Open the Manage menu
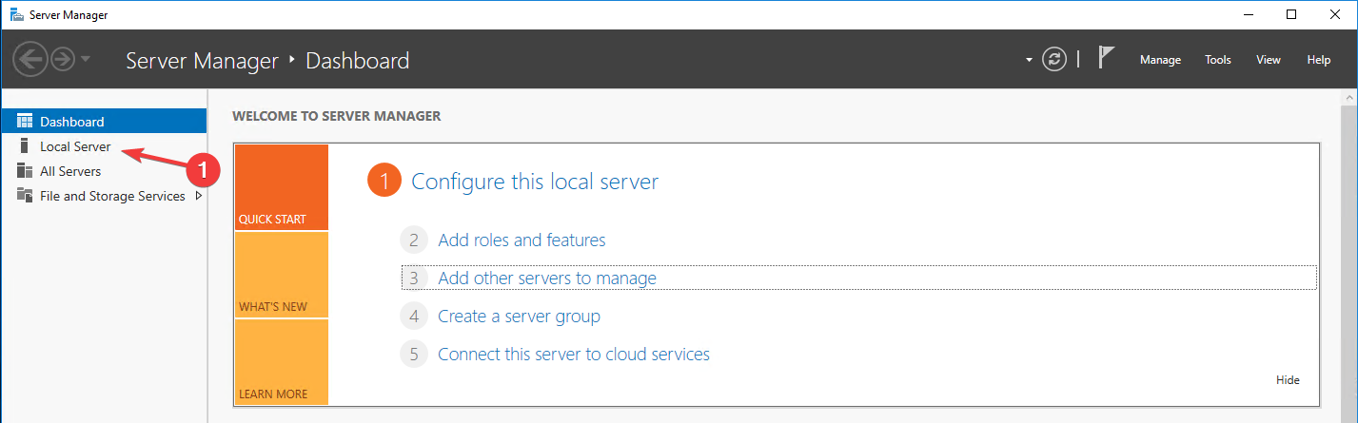 [x=1160, y=60]
